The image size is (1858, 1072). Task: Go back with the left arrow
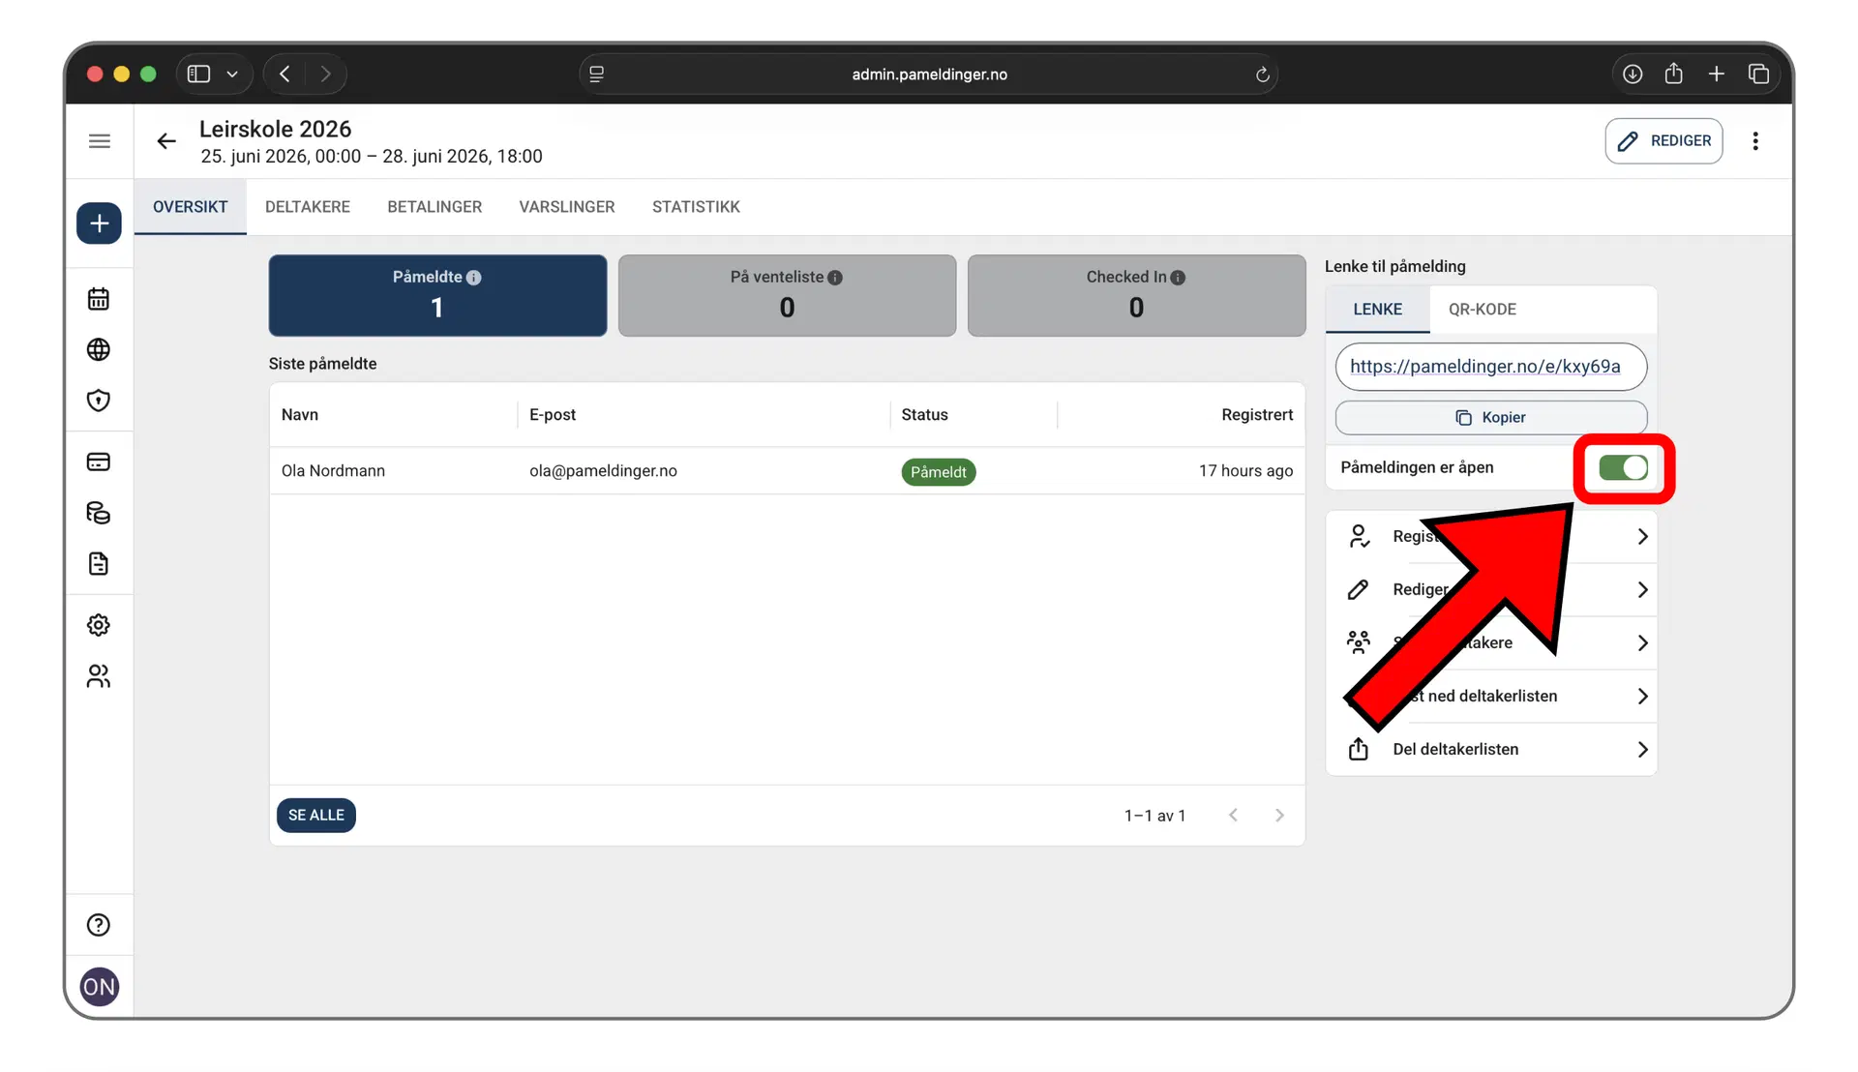(166, 141)
